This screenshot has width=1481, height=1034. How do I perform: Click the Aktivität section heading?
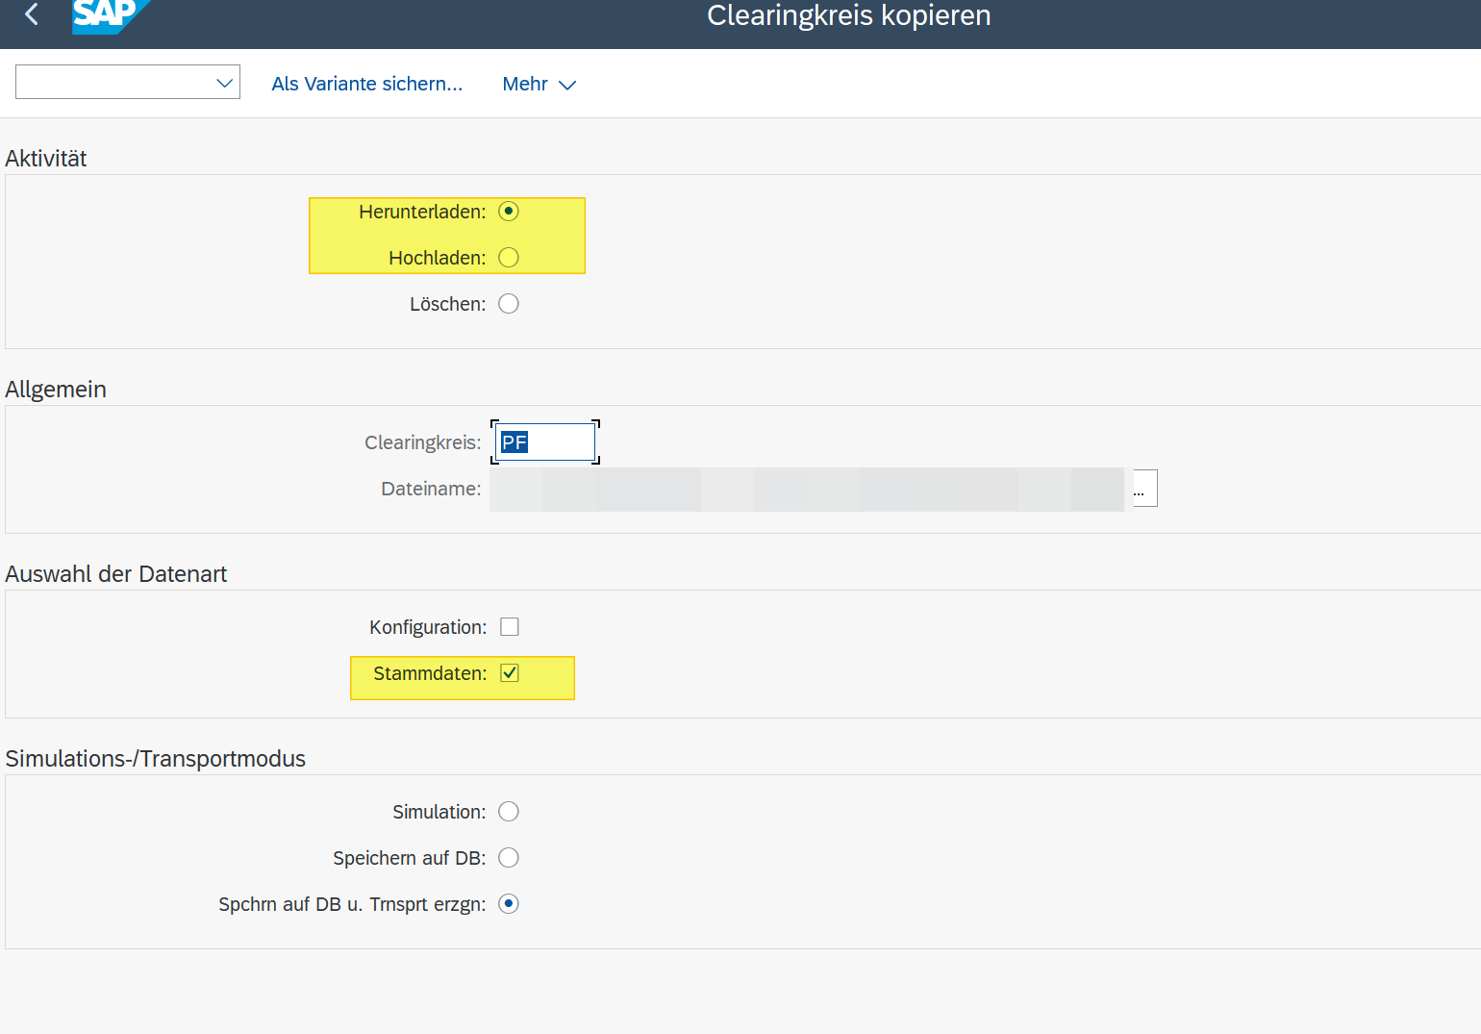(x=46, y=159)
